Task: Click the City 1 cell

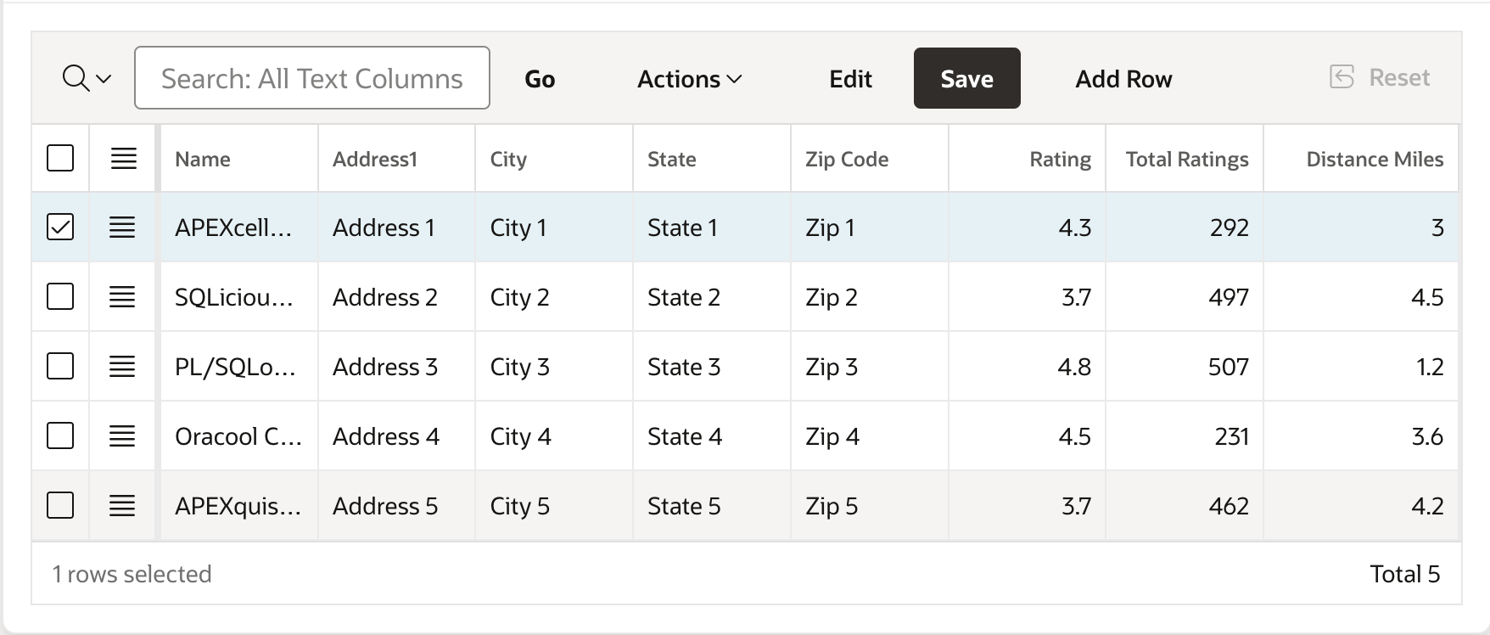Action: (x=554, y=228)
